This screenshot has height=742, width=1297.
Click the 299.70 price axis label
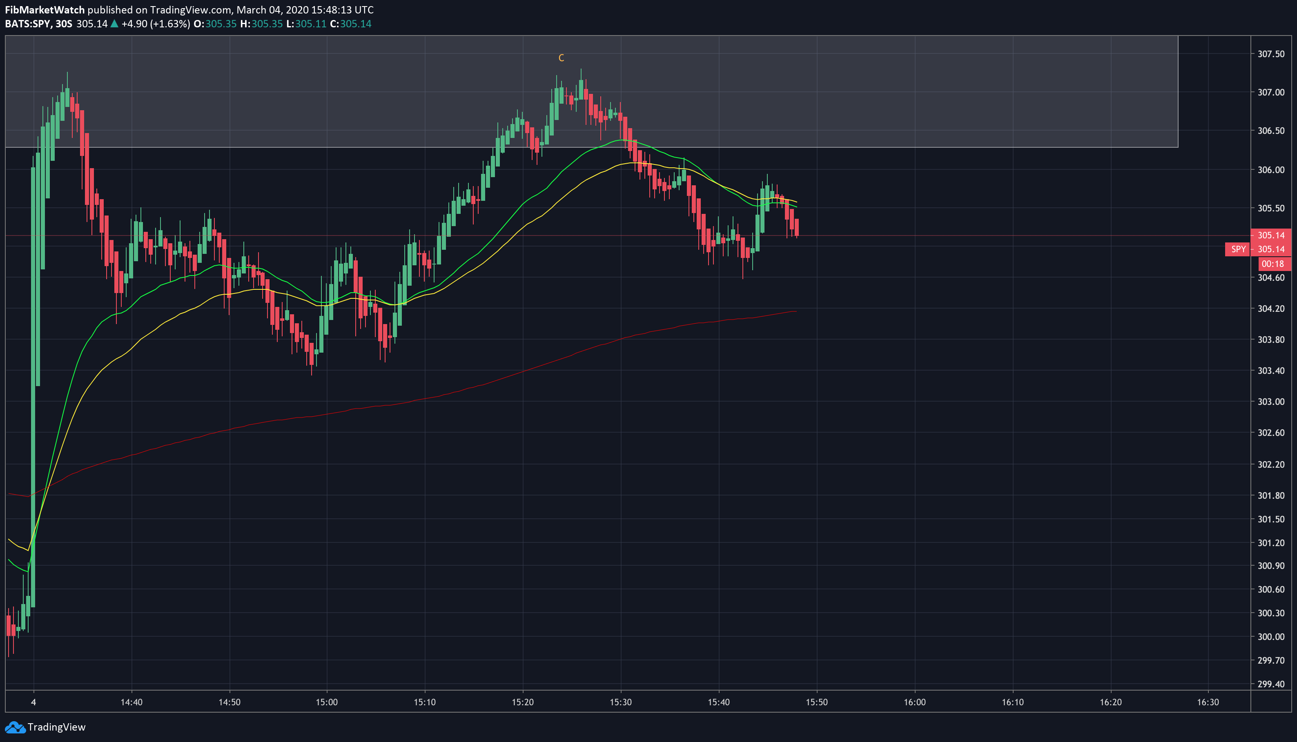tap(1271, 660)
